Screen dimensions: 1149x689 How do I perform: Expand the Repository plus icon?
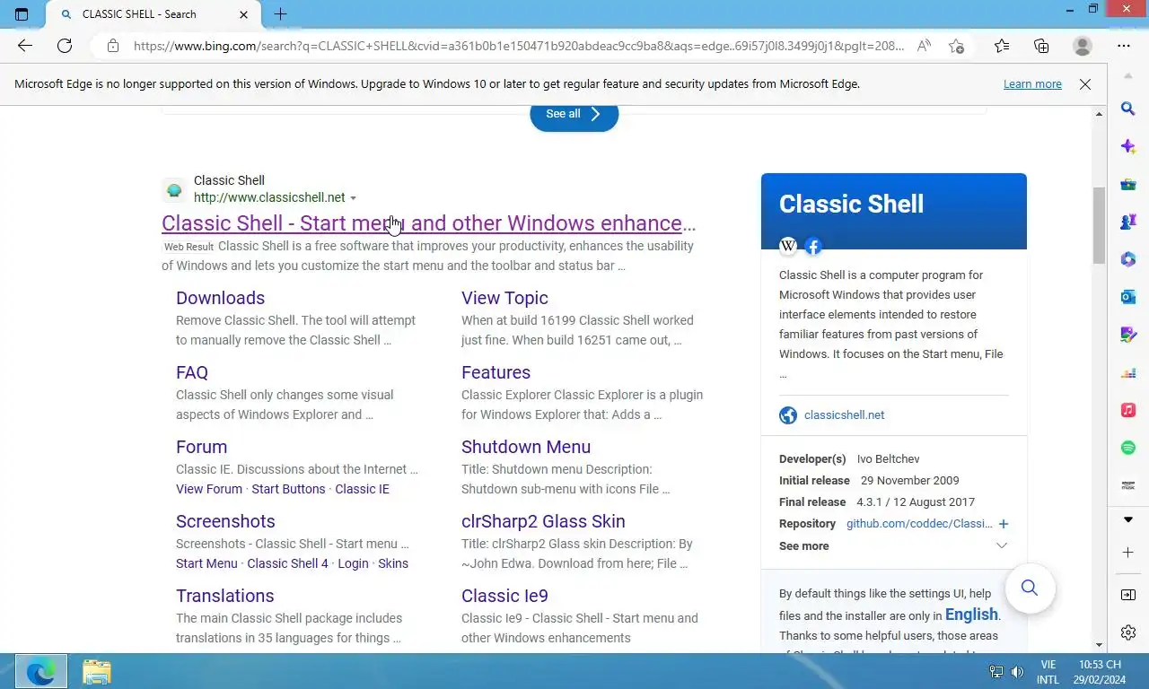pyautogui.click(x=1004, y=524)
